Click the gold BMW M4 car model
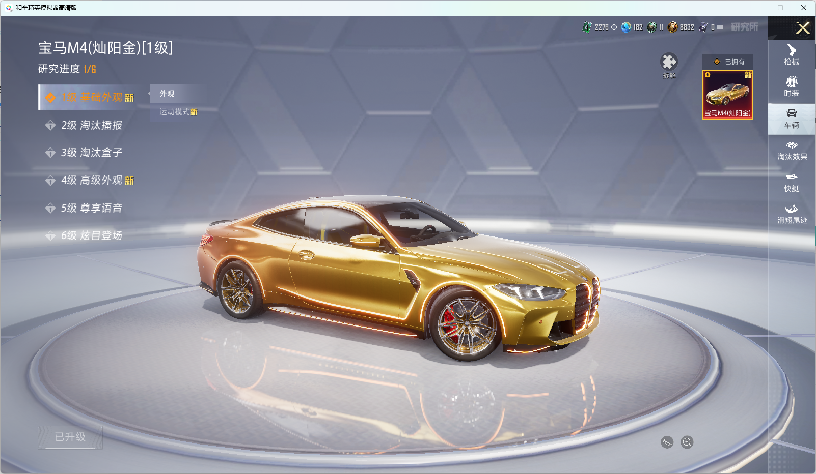816x474 pixels. [x=399, y=278]
